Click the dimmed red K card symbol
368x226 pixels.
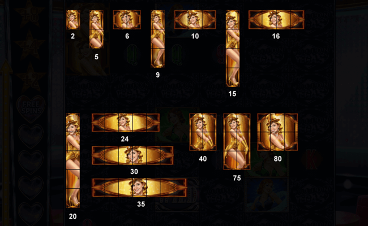pyautogui.click(x=311, y=160)
